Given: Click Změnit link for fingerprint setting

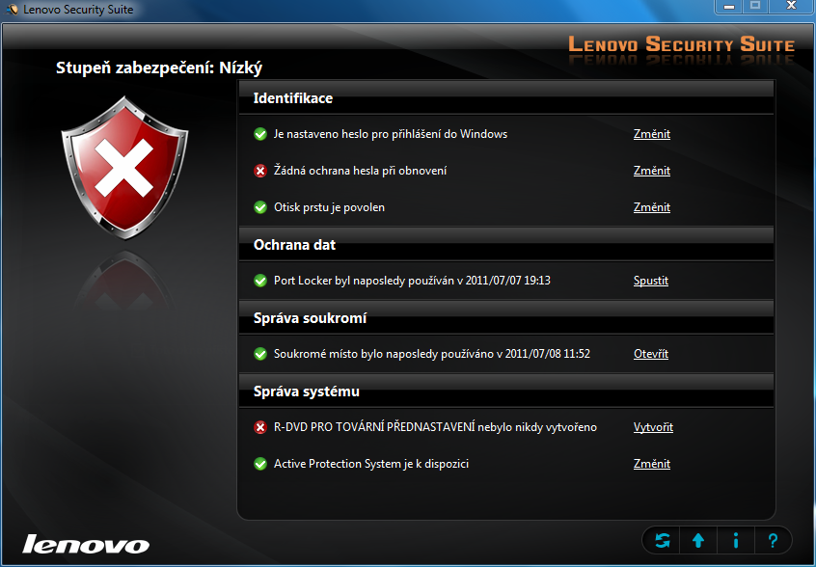Looking at the screenshot, I should point(651,207).
